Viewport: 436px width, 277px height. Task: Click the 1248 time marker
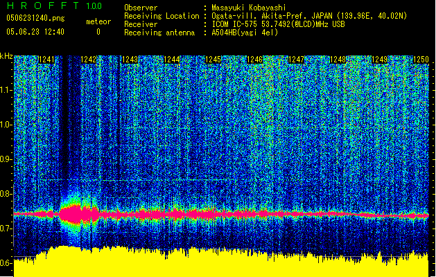339,60
